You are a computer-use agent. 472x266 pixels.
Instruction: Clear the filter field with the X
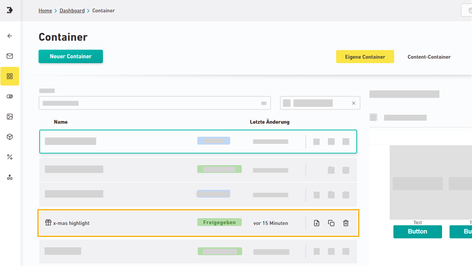point(354,103)
